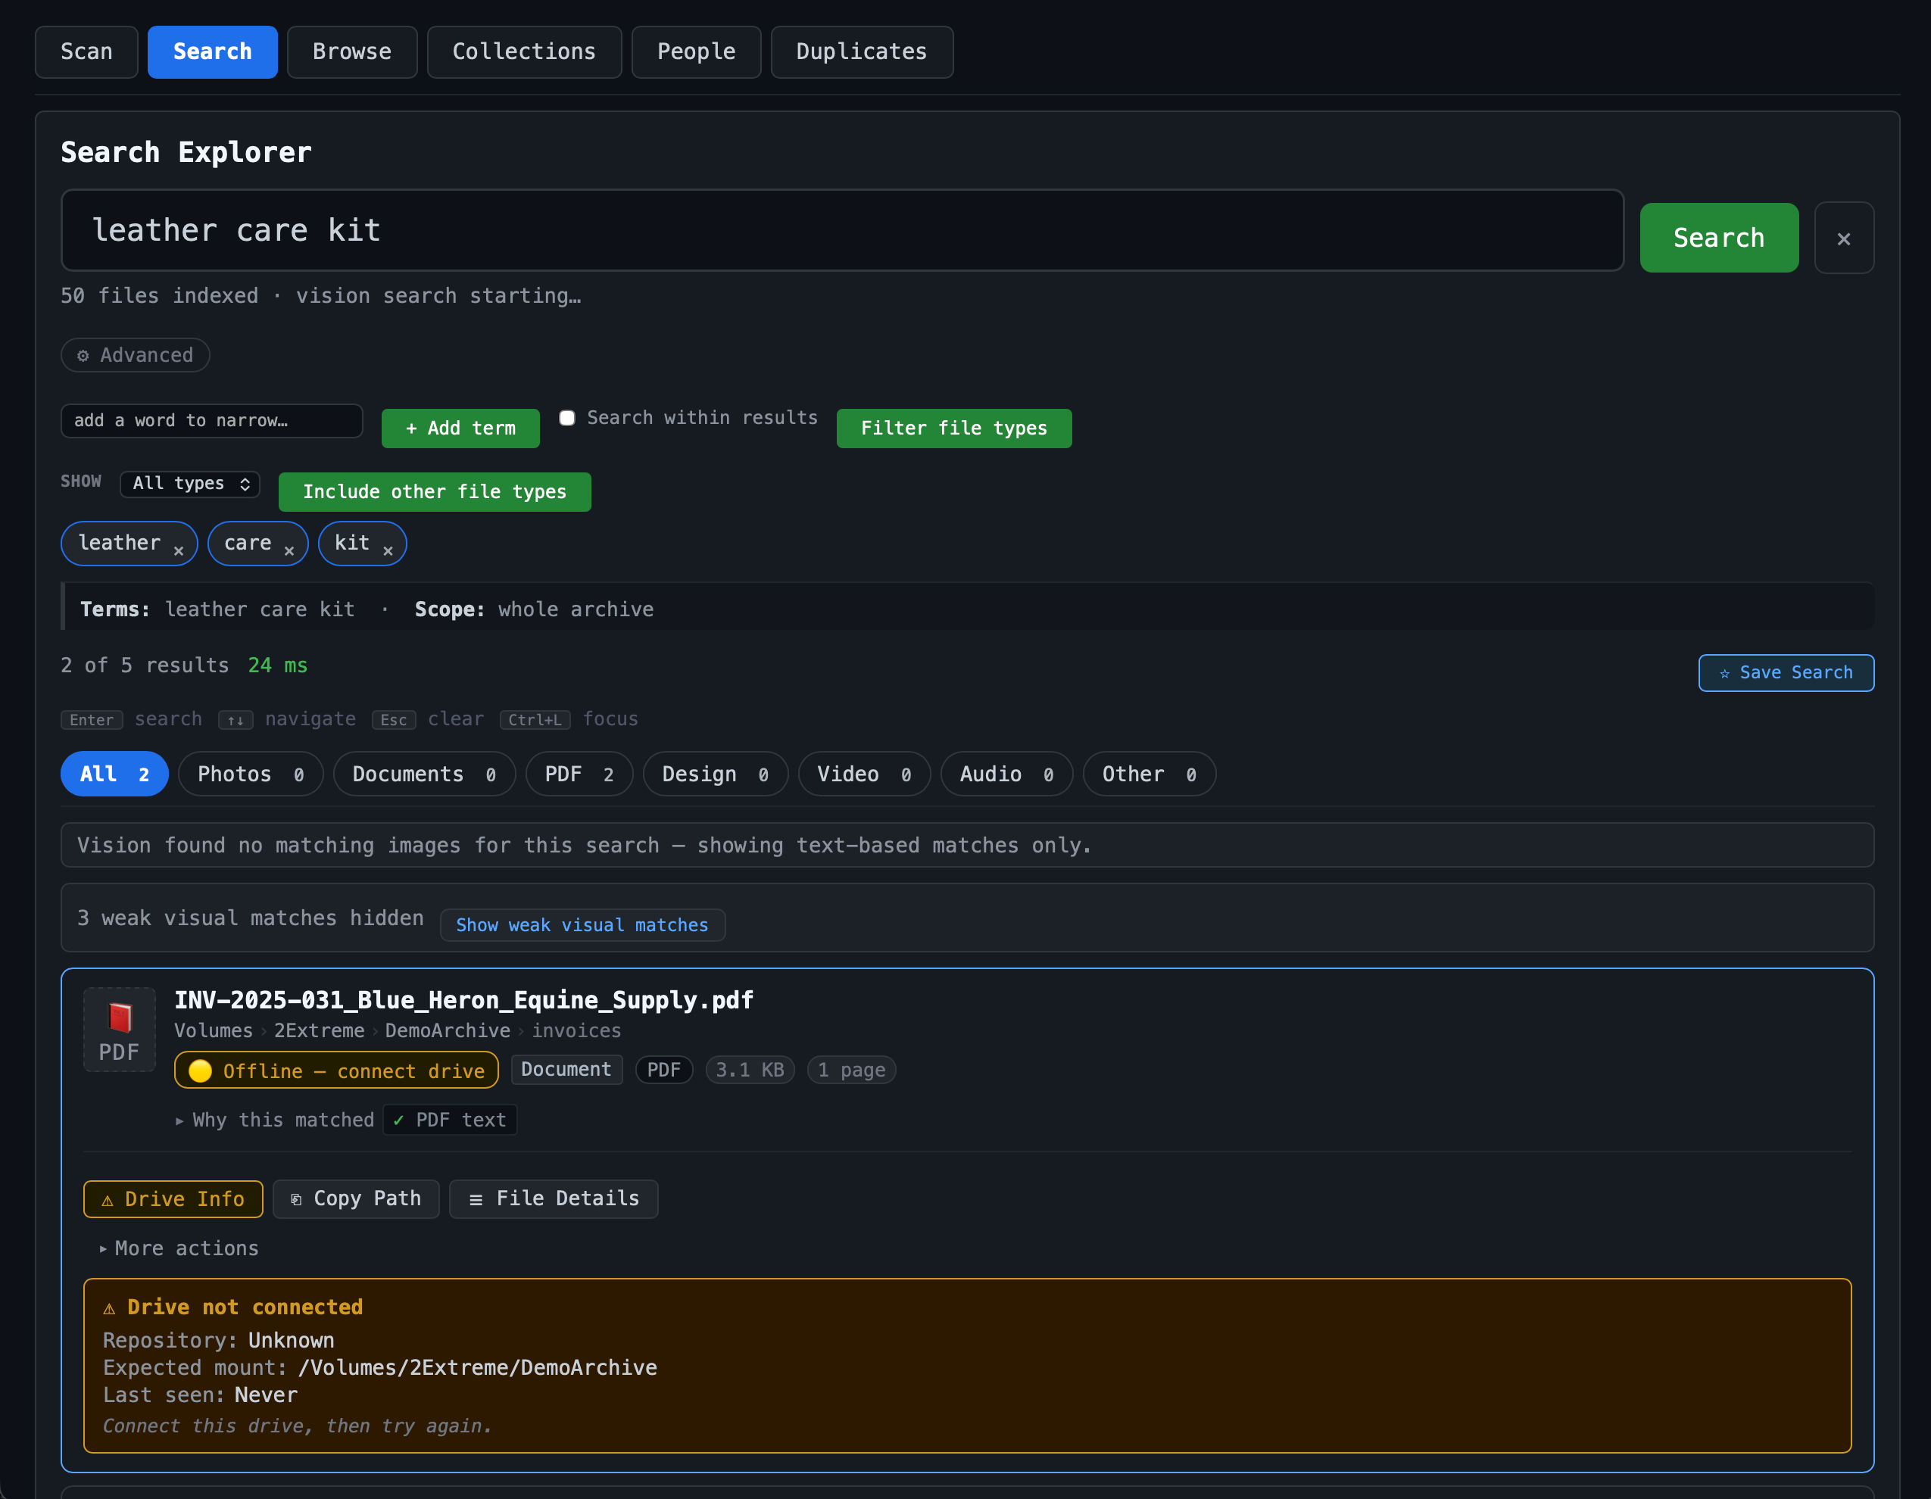Switch to the Scan tab
This screenshot has width=1931, height=1499.
pos(86,52)
